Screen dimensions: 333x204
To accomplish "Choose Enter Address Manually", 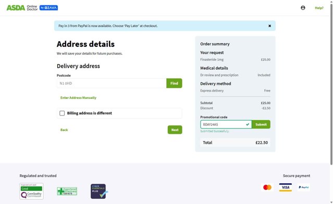I will pyautogui.click(x=78, y=98).
